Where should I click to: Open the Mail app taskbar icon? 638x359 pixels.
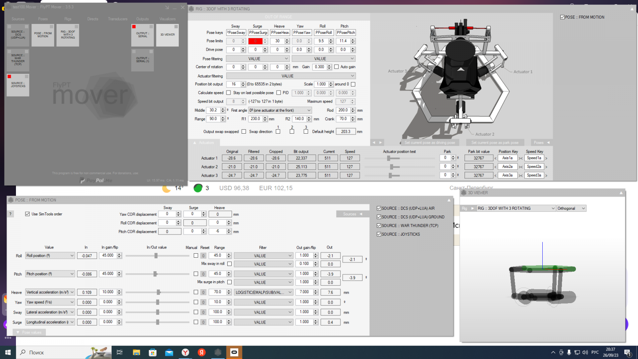point(169,352)
